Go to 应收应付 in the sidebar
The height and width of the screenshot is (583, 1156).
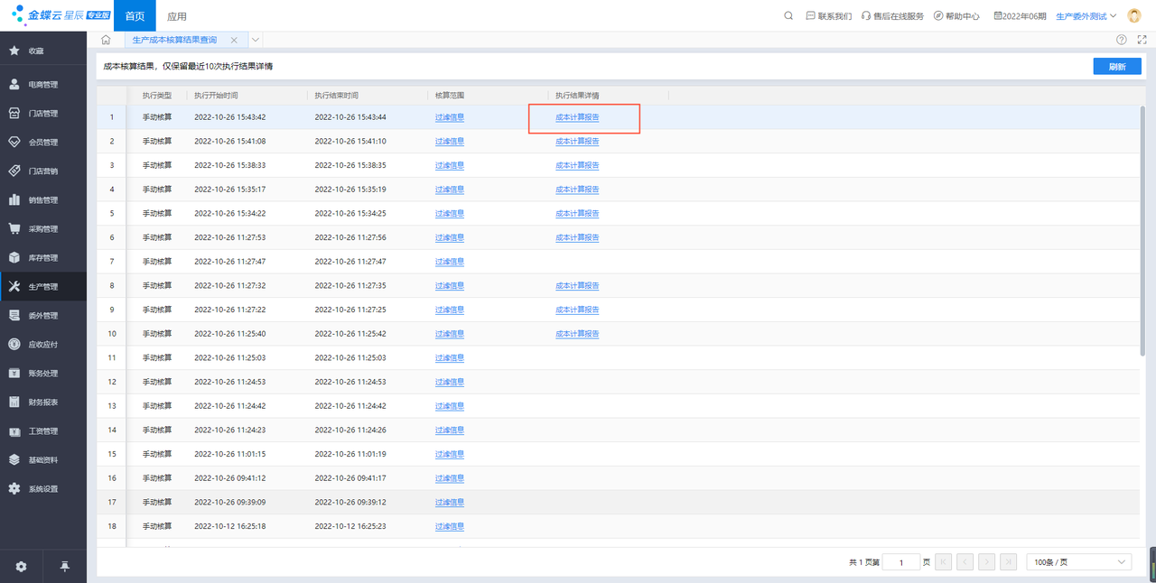tap(43, 345)
